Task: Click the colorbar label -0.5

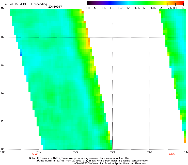Action: coord(103,8)
